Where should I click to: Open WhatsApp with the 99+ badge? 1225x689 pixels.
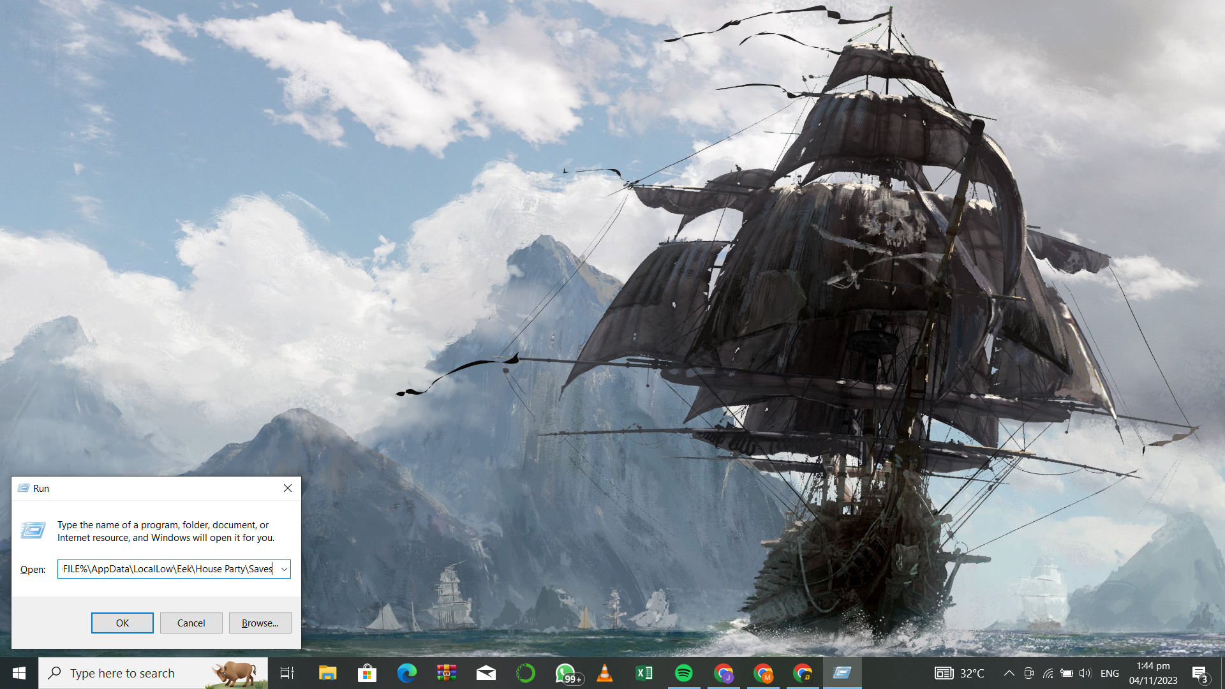click(565, 673)
